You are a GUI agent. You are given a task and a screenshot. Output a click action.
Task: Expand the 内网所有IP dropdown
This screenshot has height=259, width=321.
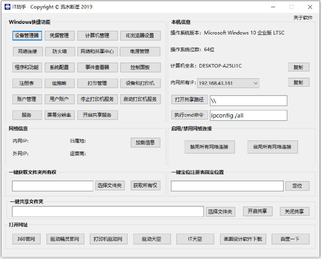tap(256, 83)
